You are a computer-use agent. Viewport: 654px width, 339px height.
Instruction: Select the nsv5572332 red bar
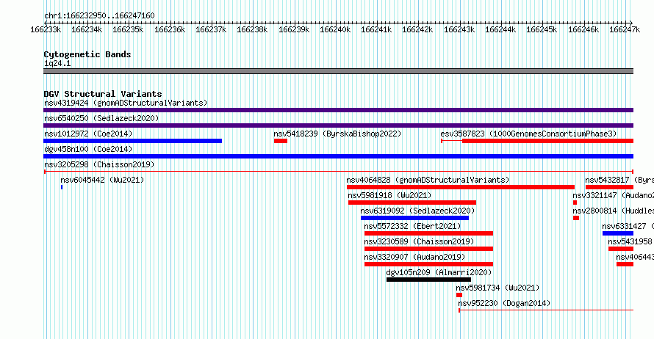428,233
